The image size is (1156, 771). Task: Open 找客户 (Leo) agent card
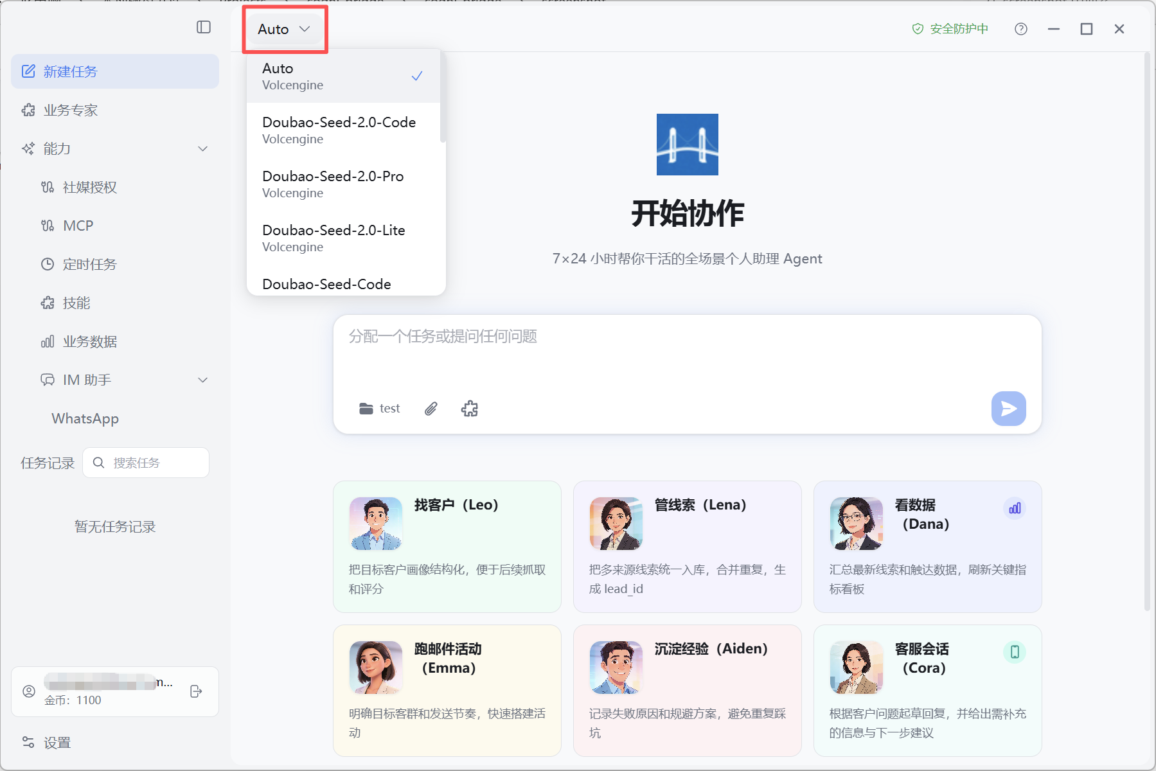pos(447,547)
